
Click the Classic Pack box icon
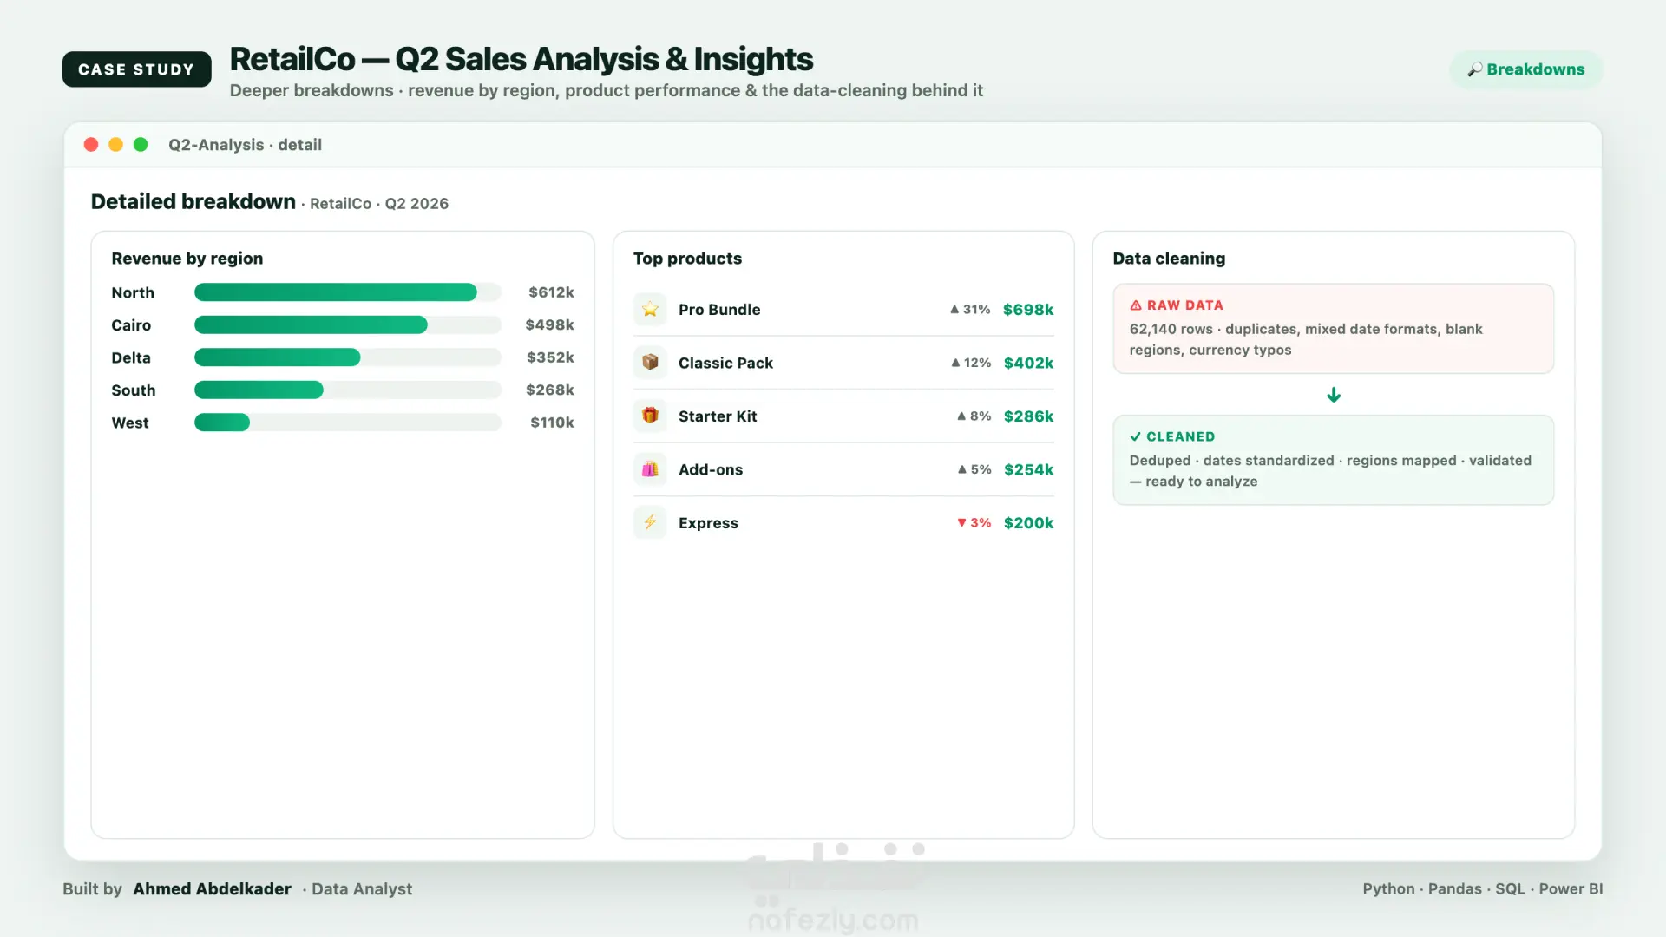[x=650, y=363]
